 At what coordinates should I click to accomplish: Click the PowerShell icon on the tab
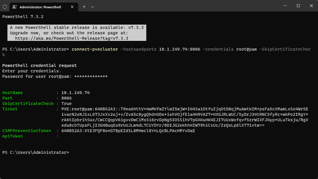coord(15,7)
